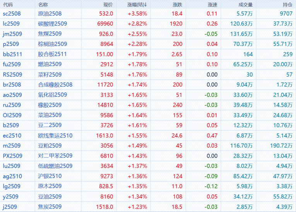Screen dimensions: 296x212
Task: Select 合成橡胶2508 in the list
Action: pos(55,85)
